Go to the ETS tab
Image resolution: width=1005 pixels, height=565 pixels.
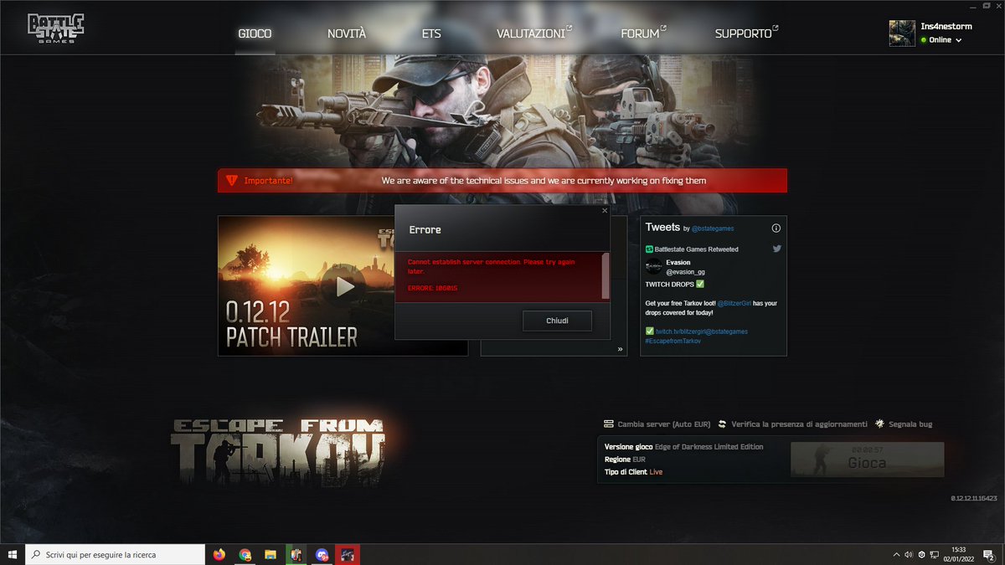[431, 33]
